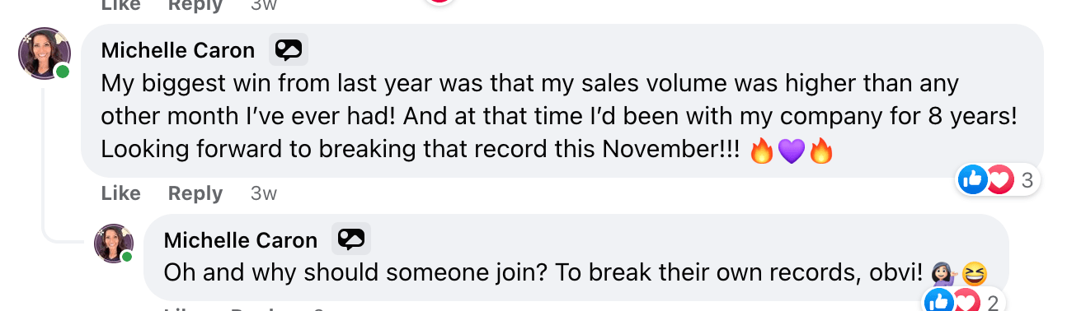Click the thumbs-up reaction on the obvi reply

[x=940, y=301]
